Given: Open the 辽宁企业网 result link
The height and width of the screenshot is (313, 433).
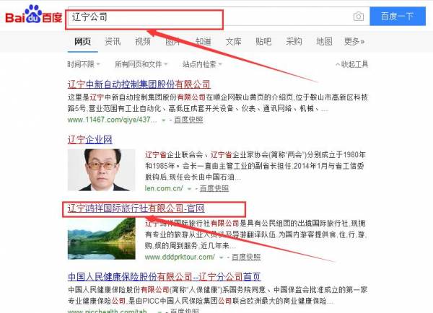Looking at the screenshot, I should click(90, 140).
